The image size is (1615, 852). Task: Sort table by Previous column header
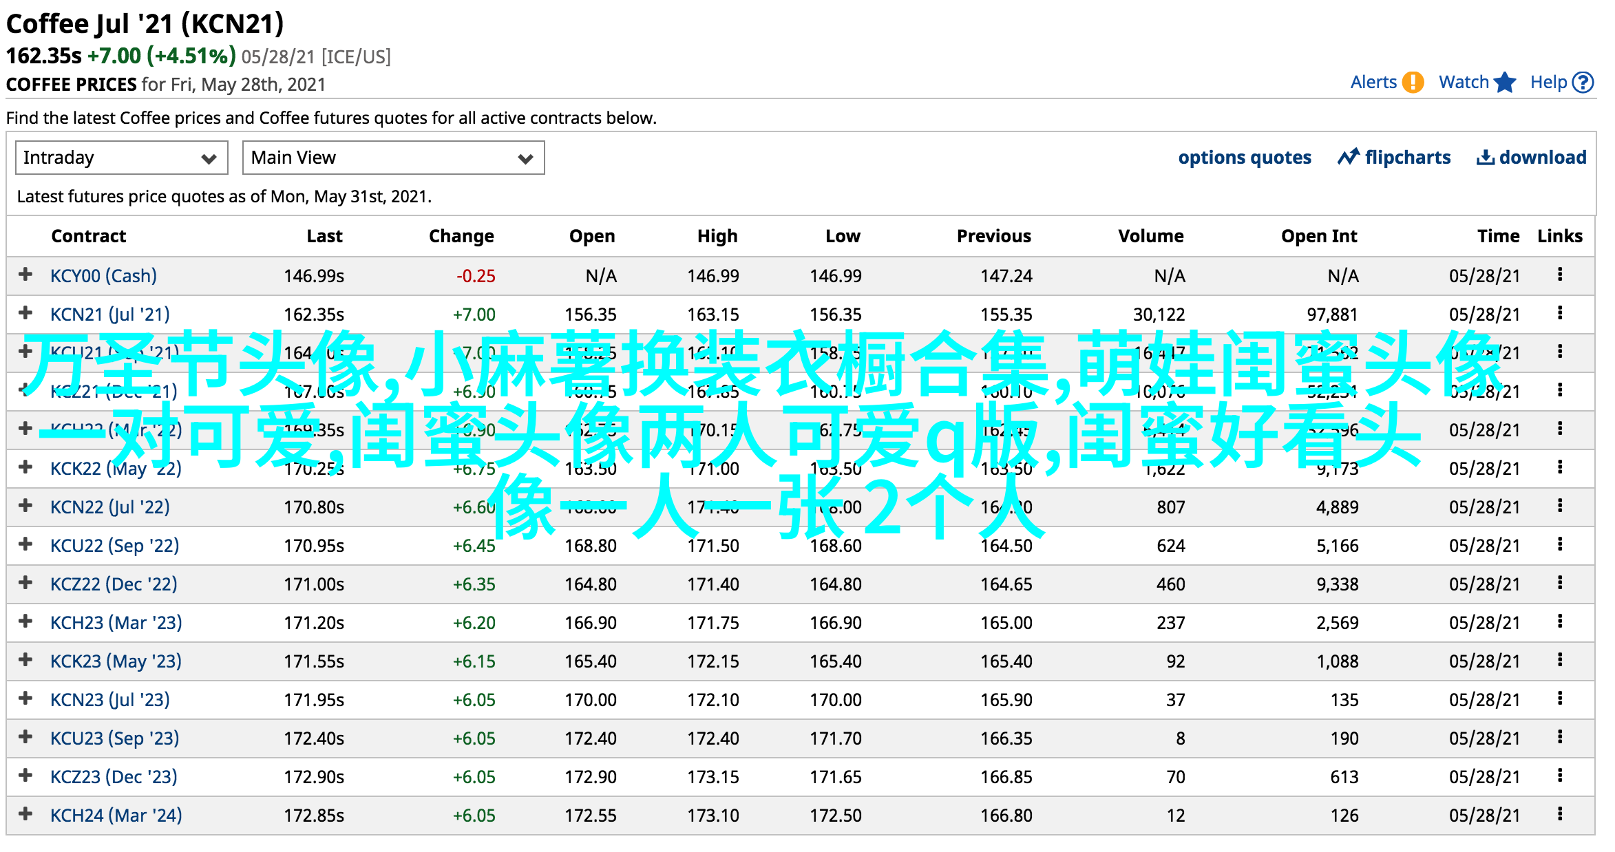click(994, 236)
